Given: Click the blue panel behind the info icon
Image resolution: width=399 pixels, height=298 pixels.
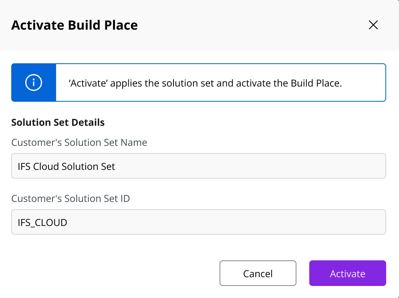Looking at the screenshot, I should click(x=34, y=83).
